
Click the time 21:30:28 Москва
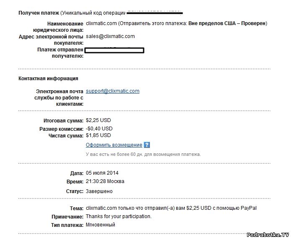click(105, 181)
